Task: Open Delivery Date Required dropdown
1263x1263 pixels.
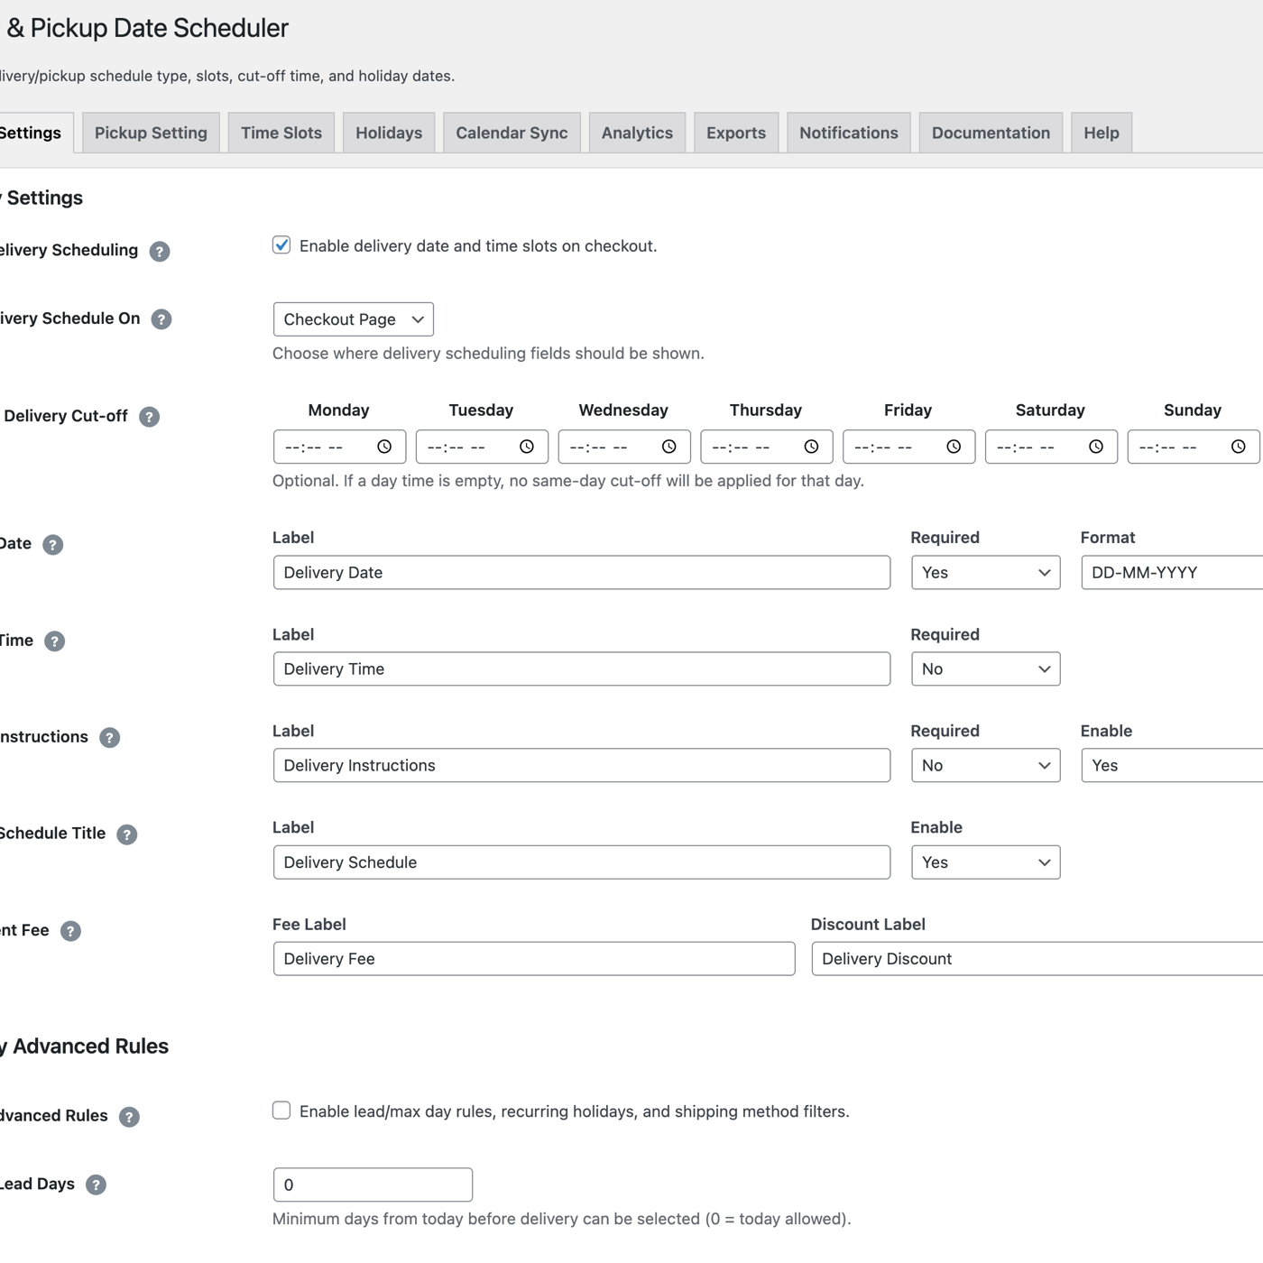Action: 986,573
